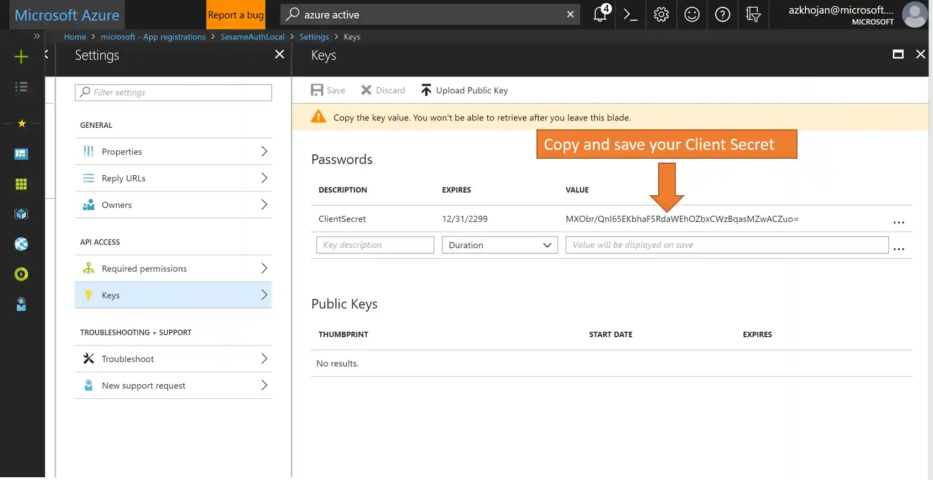
Task: Select the Keys settings item
Action: (x=173, y=295)
